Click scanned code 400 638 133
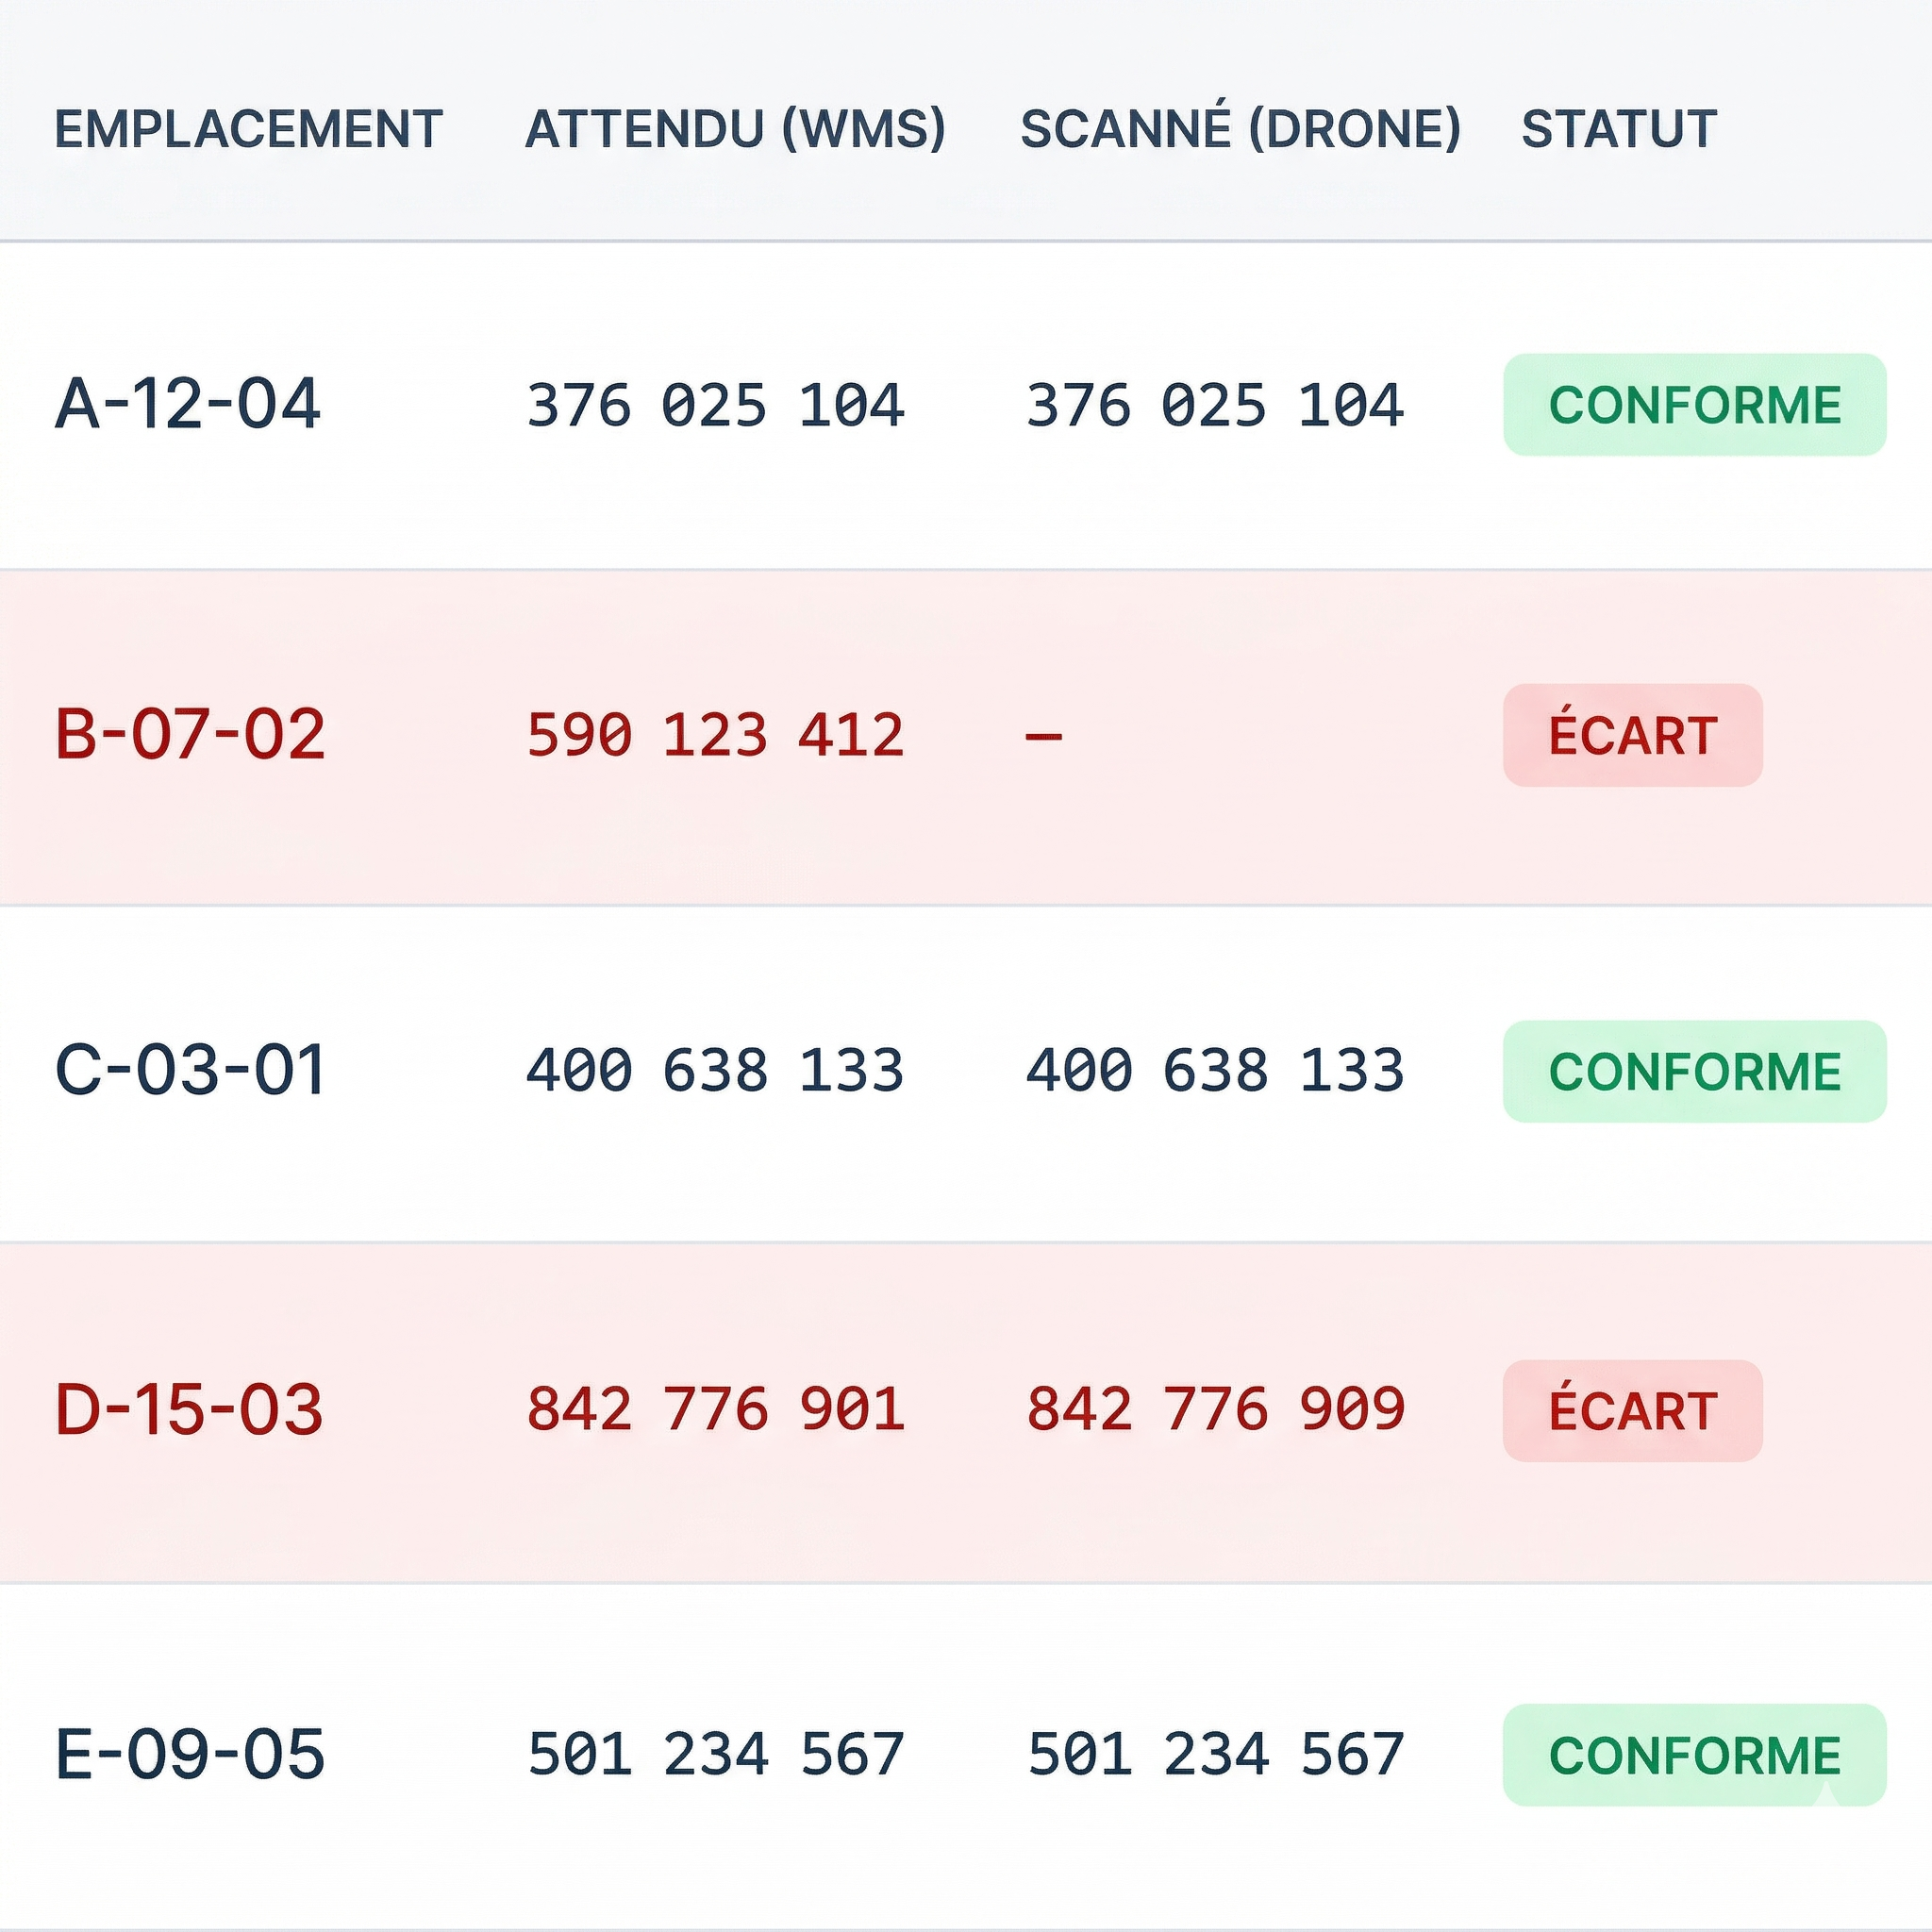Image resolution: width=1932 pixels, height=1932 pixels. (1215, 1070)
